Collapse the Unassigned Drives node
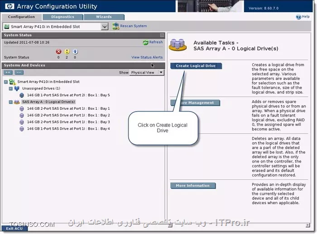Screen dimensions: 317x234 click(11, 89)
